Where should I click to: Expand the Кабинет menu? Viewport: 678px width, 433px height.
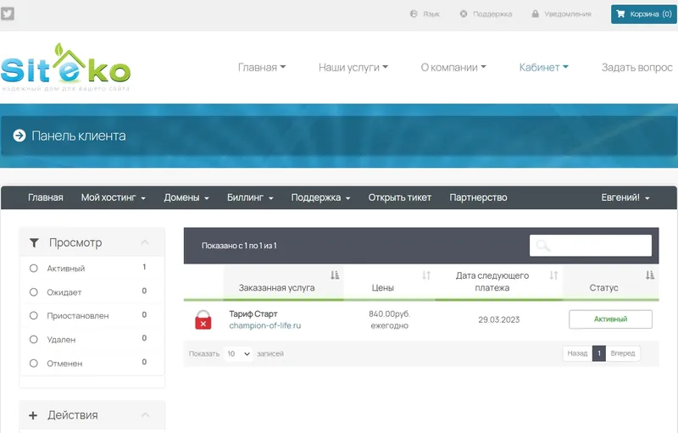click(x=543, y=68)
